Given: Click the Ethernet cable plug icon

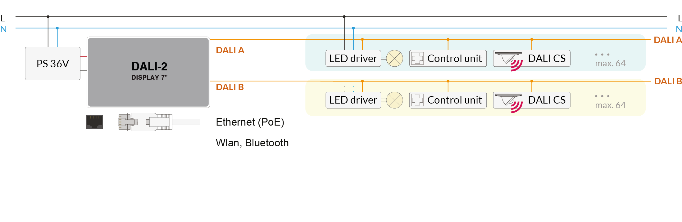Looking at the screenshot, I should 159,122.
